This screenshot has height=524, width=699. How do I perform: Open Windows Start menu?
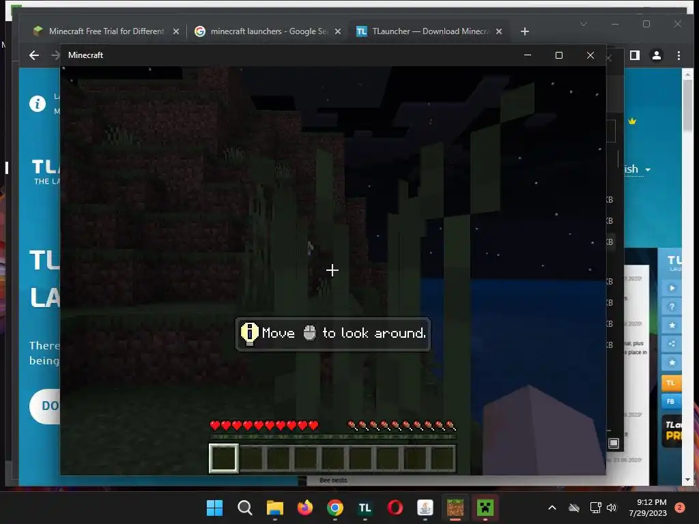click(x=214, y=508)
